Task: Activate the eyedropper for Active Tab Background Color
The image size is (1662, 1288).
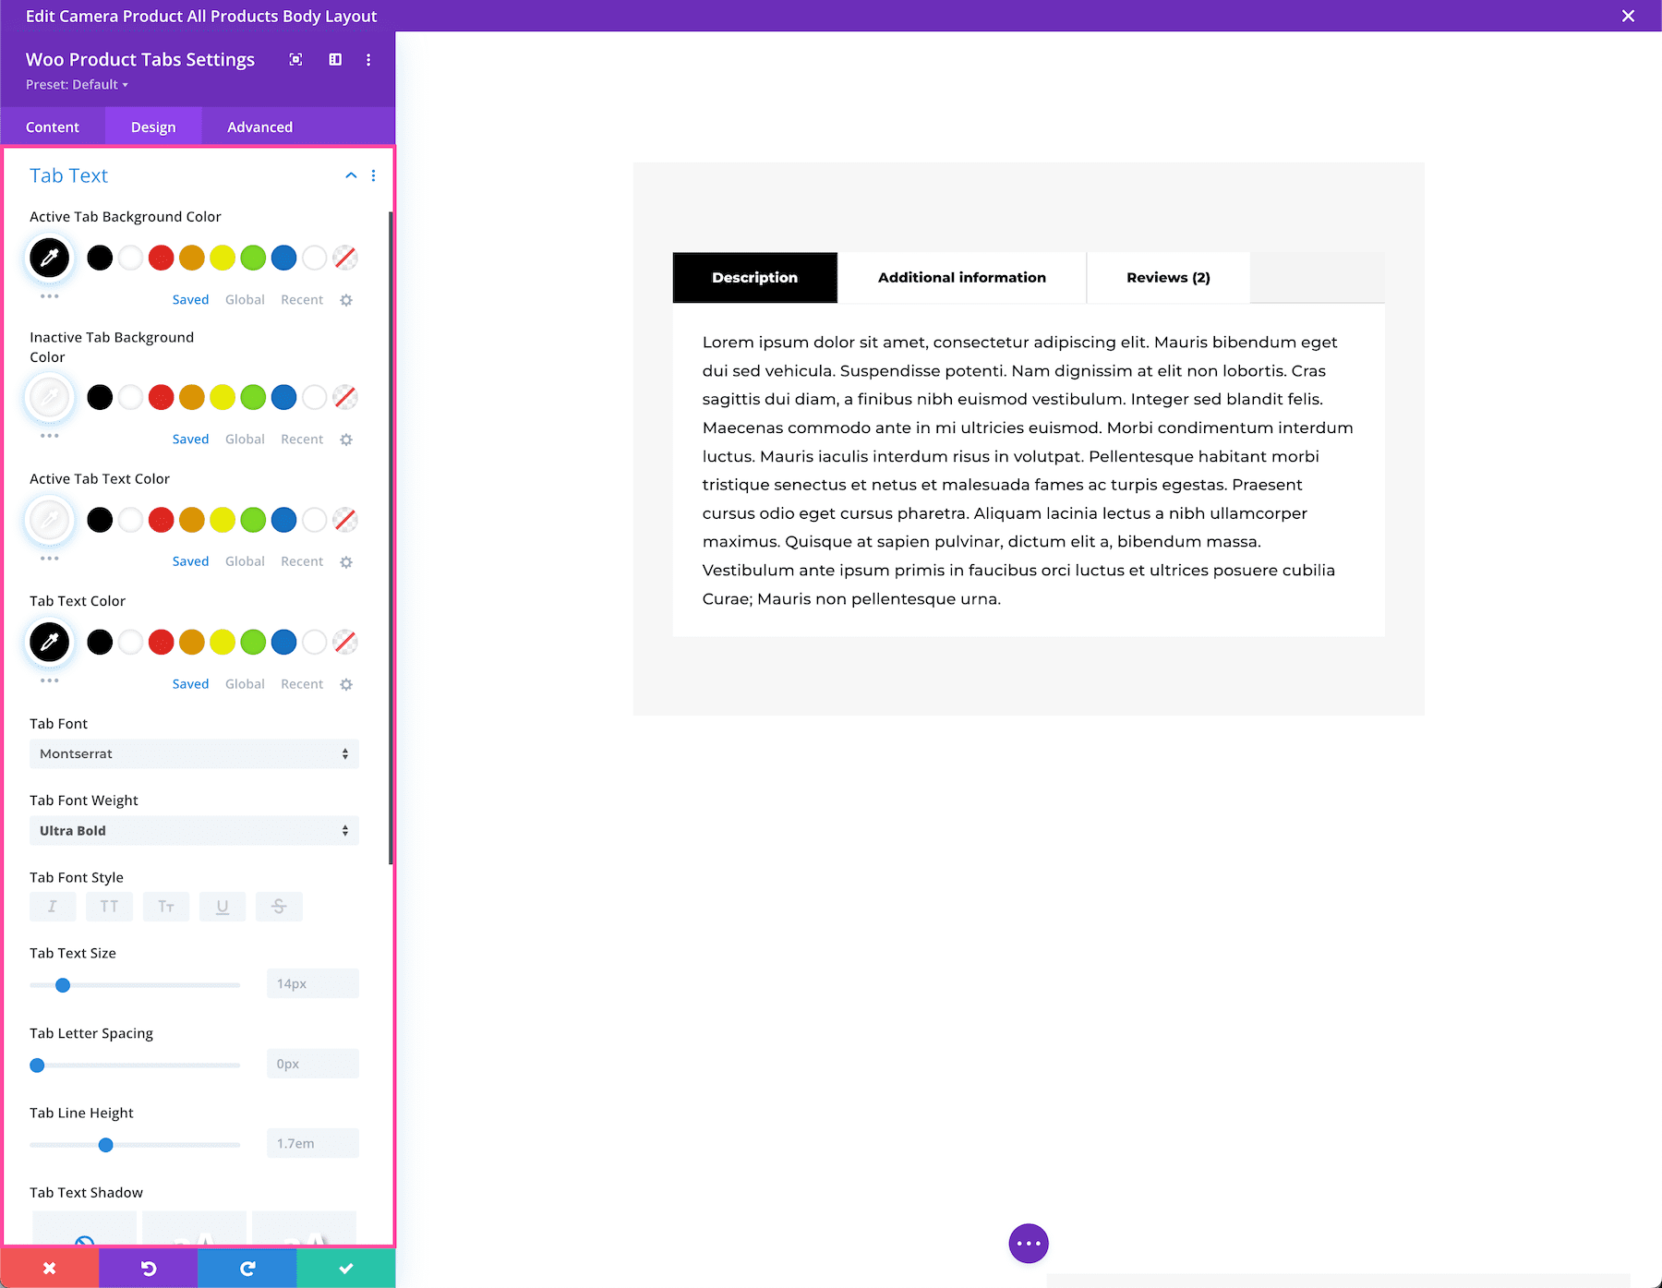Action: pyautogui.click(x=49, y=258)
